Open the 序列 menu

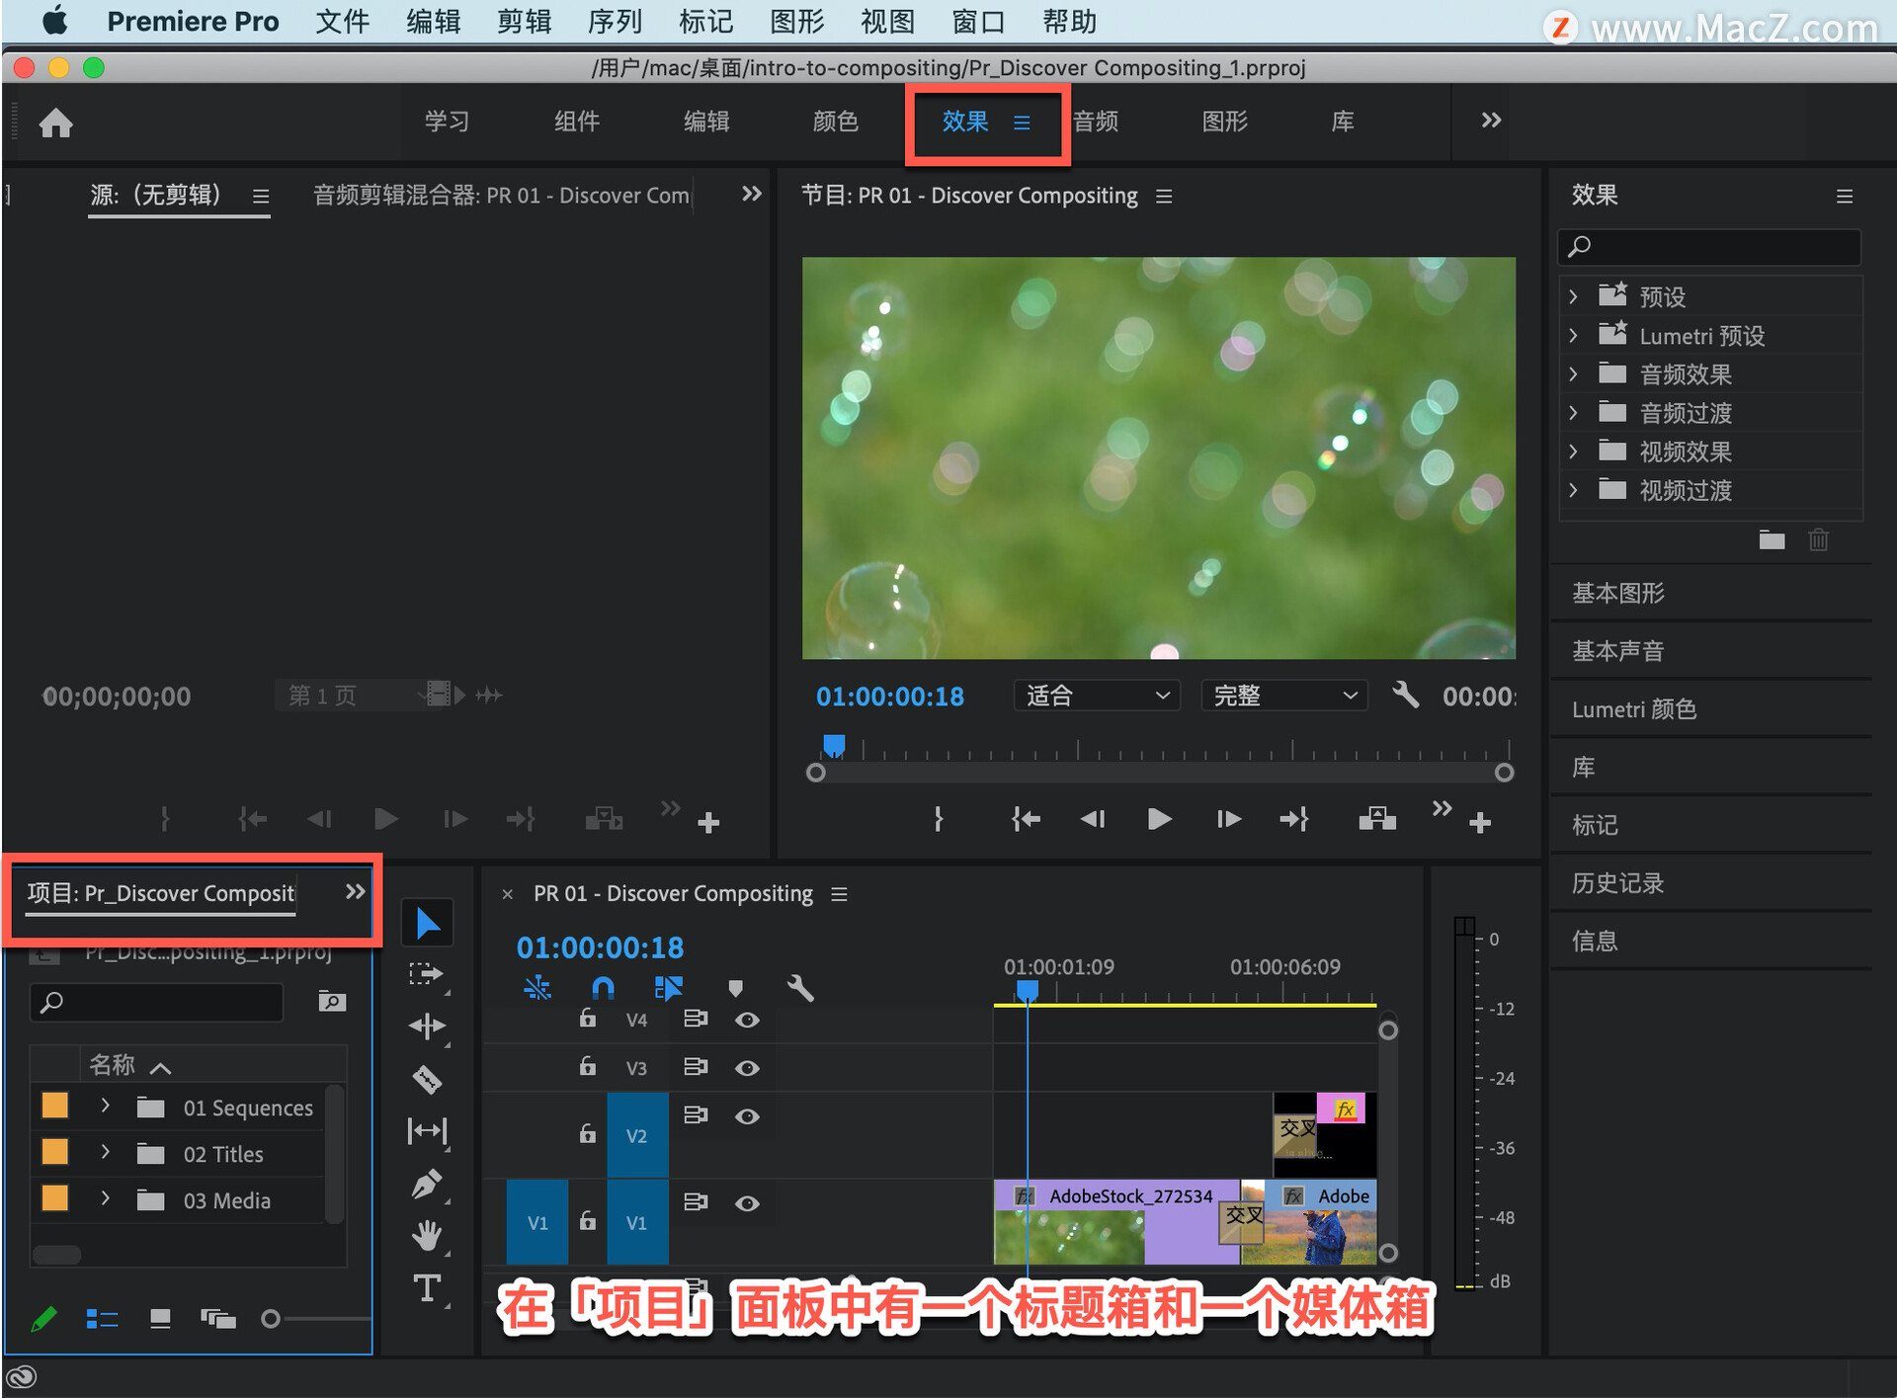tap(615, 21)
